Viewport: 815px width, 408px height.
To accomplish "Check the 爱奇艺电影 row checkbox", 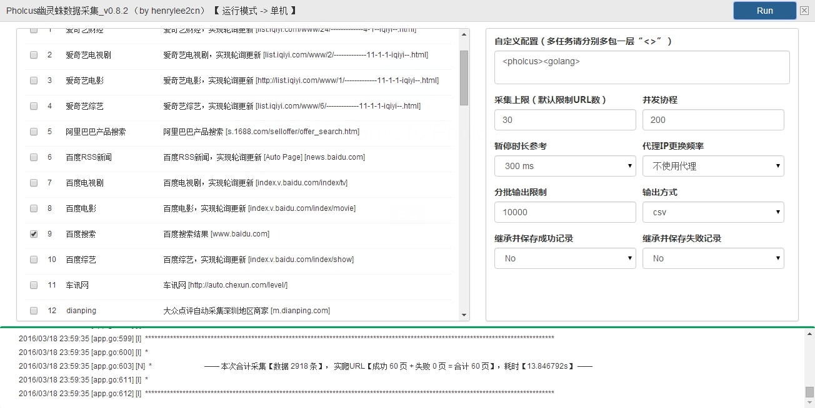I will coord(34,80).
